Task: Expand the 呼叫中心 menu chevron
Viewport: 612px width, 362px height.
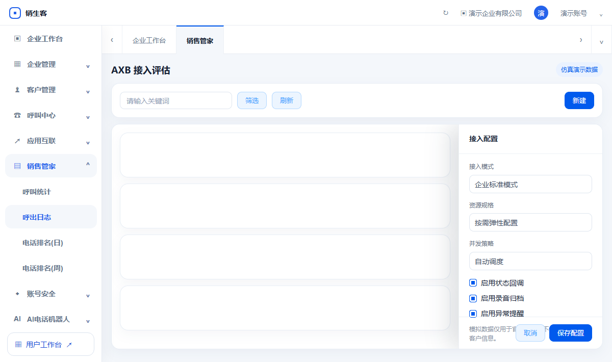Action: click(88, 117)
